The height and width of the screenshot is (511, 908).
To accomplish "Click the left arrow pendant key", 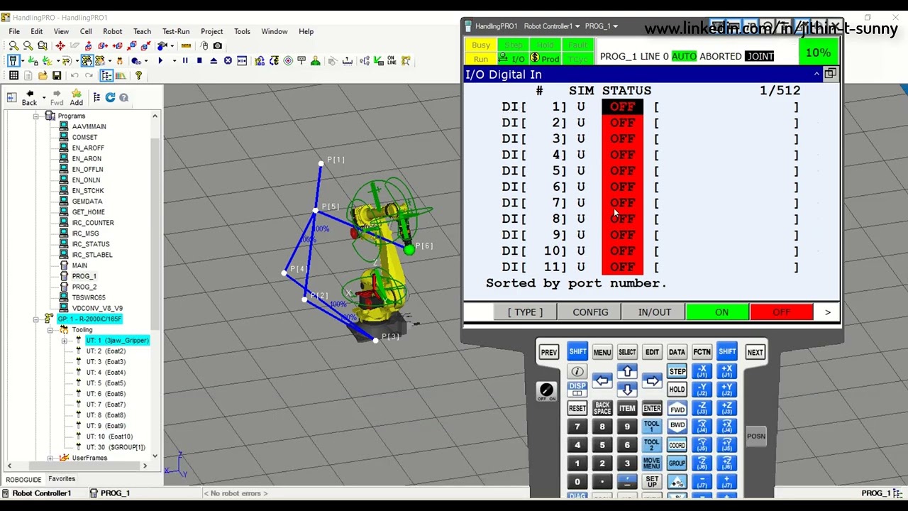I will coord(602,381).
